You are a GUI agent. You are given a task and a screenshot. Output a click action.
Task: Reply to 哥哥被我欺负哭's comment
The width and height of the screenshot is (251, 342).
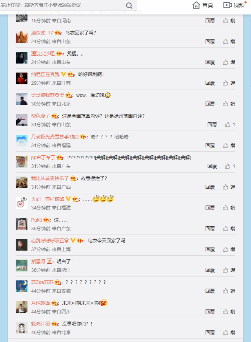pyautogui.click(x=210, y=104)
